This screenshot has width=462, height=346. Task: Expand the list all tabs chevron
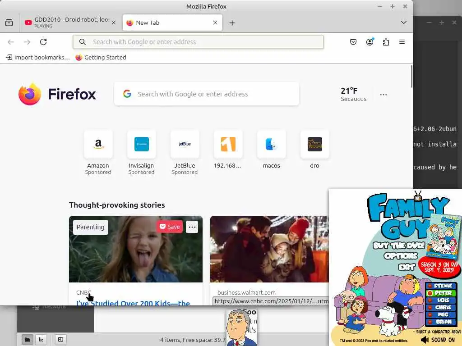pos(404,23)
